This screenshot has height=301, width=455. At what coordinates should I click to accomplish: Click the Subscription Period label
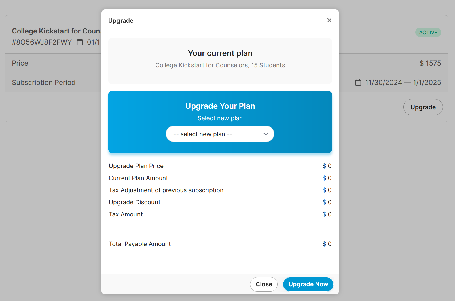(x=44, y=83)
